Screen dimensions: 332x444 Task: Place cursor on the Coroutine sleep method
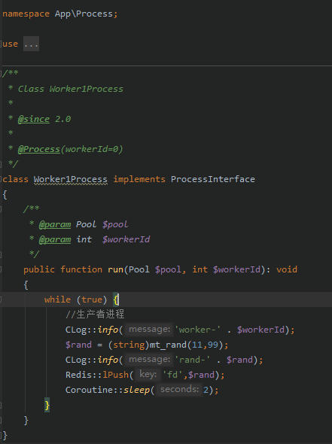136,390
